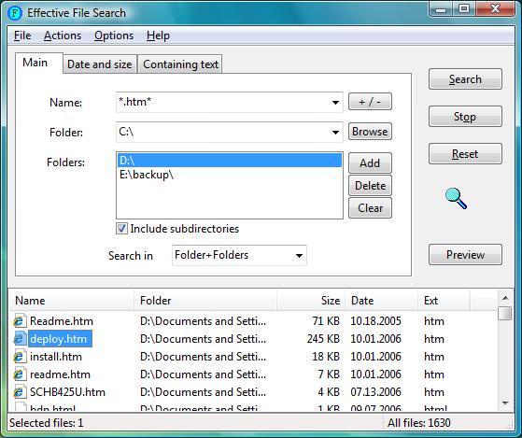Open the Help menu

[x=158, y=35]
